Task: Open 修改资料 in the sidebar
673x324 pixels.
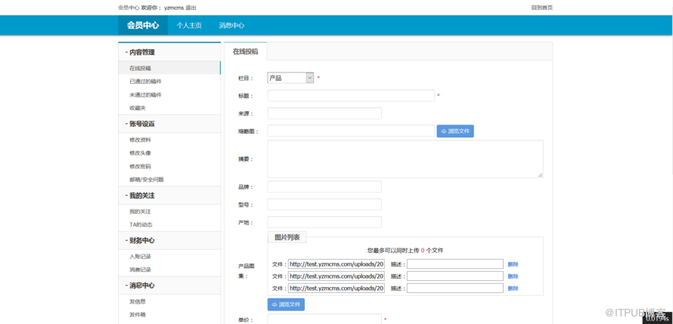Action: pyautogui.click(x=140, y=140)
